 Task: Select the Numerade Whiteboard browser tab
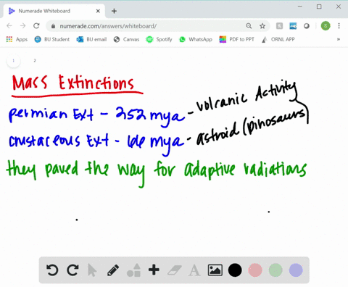click(54, 11)
